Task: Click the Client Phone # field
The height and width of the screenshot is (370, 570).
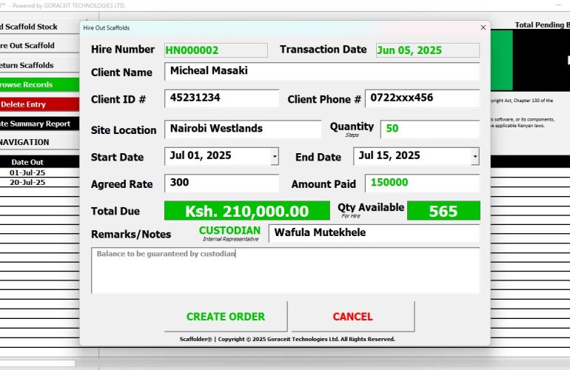Action: point(422,98)
